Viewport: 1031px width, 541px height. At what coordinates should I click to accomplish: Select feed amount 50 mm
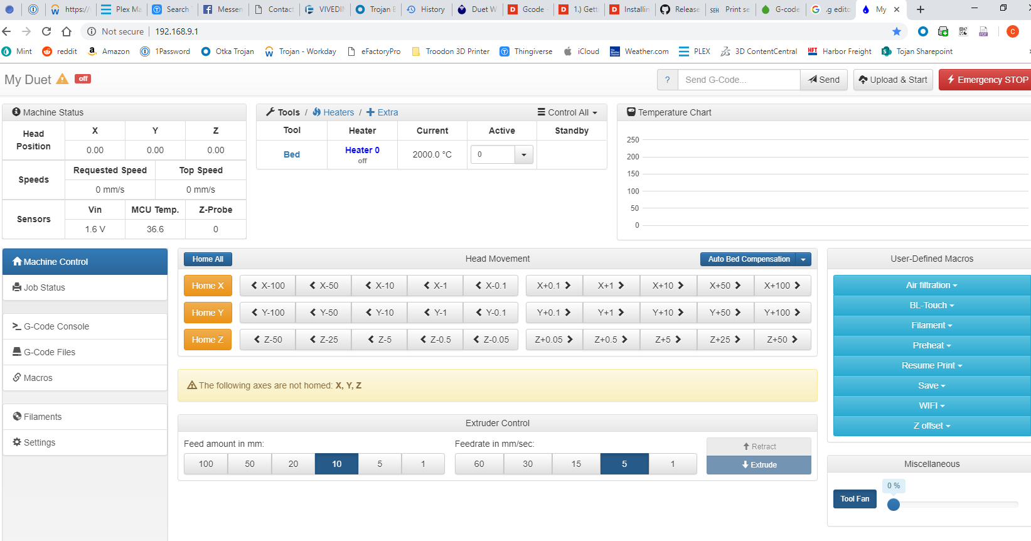click(250, 464)
